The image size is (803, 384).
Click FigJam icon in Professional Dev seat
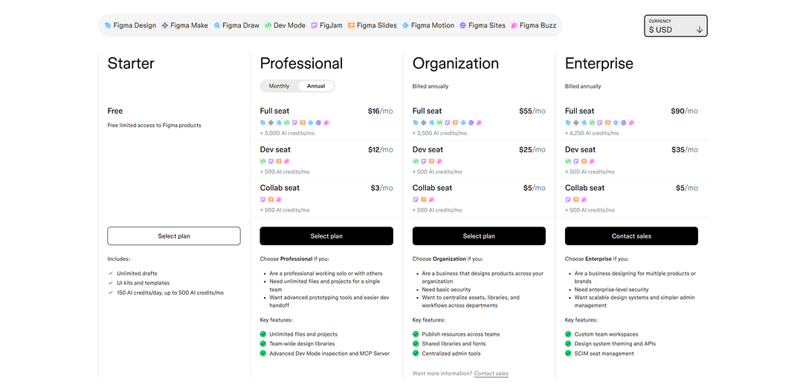point(271,161)
